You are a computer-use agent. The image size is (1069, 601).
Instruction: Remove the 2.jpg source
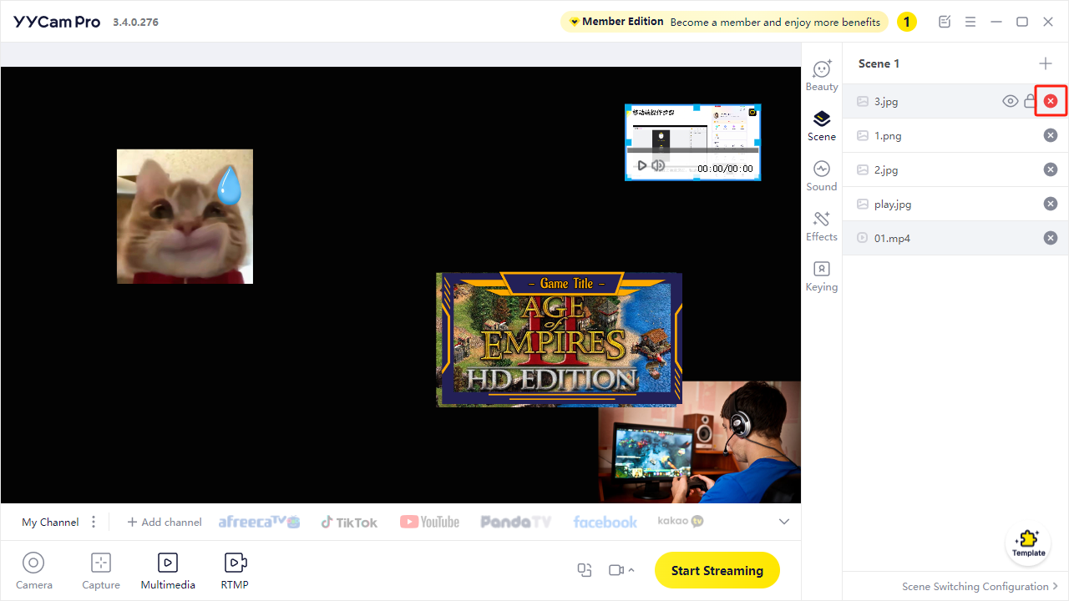1051,169
